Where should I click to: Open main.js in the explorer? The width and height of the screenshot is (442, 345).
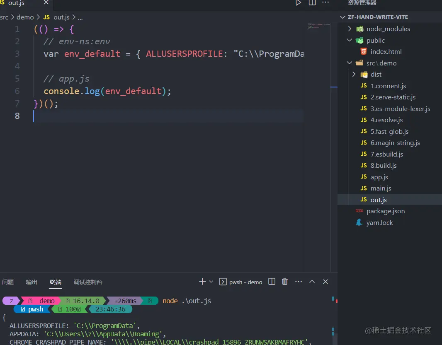381,188
